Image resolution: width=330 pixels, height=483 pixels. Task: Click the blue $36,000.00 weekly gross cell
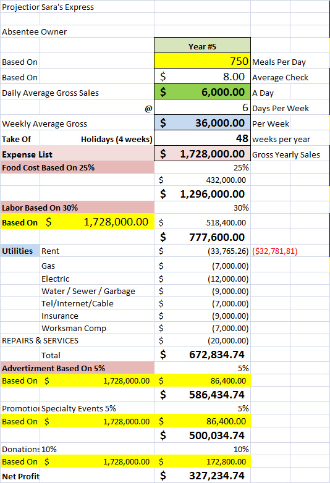pyautogui.click(x=202, y=122)
